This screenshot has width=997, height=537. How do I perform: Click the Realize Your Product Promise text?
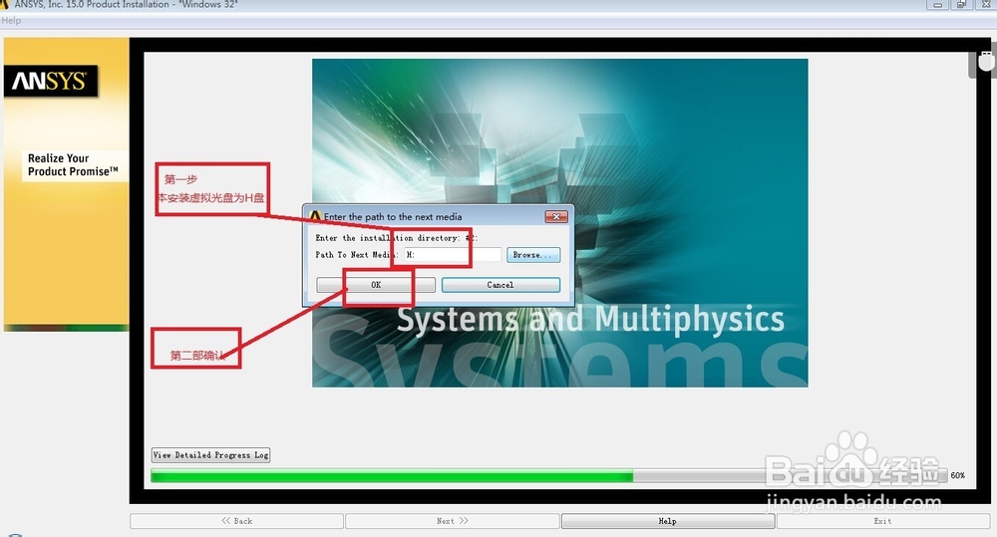tap(73, 165)
